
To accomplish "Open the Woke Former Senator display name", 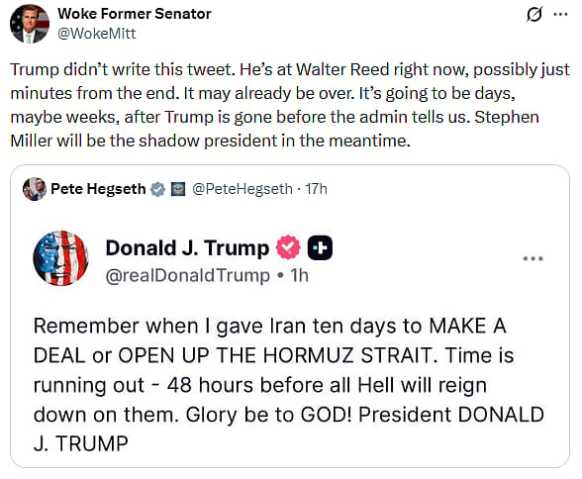I will (x=135, y=14).
